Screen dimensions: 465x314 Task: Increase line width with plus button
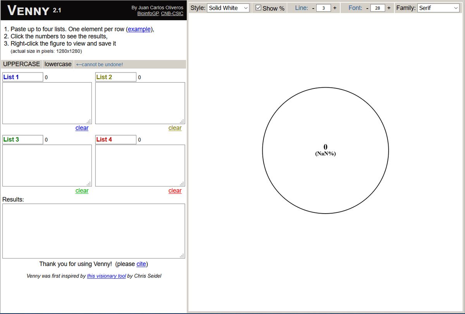tap(334, 8)
